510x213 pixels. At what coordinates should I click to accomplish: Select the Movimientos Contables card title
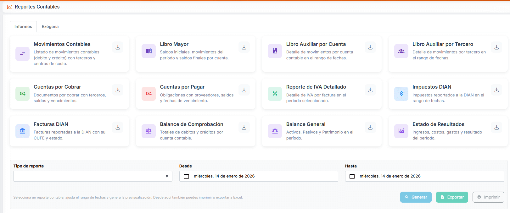(62, 44)
